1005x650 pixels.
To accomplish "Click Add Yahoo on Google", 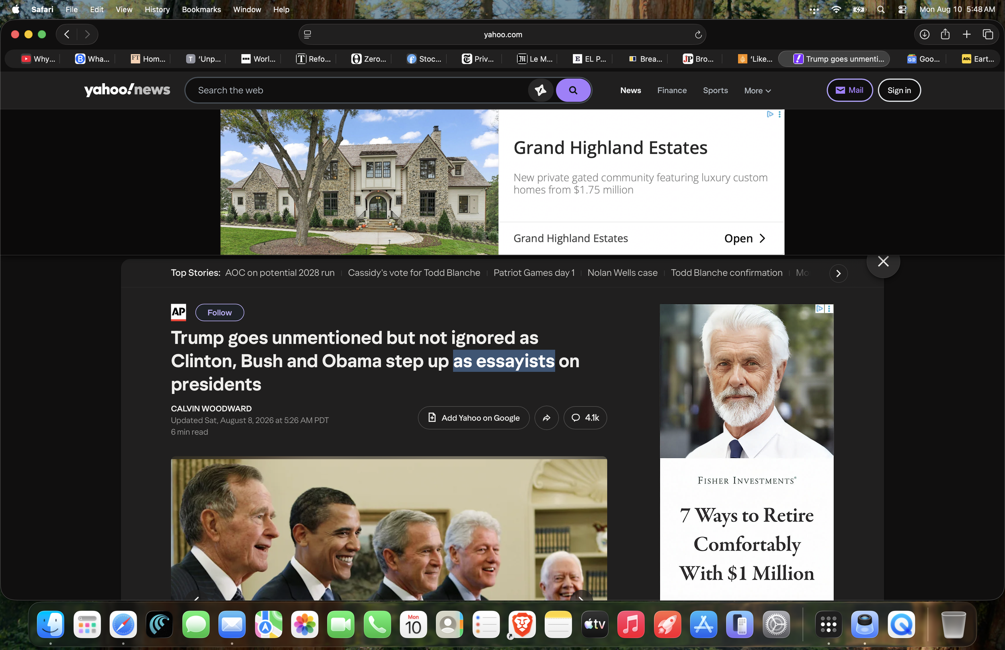I will coord(473,418).
